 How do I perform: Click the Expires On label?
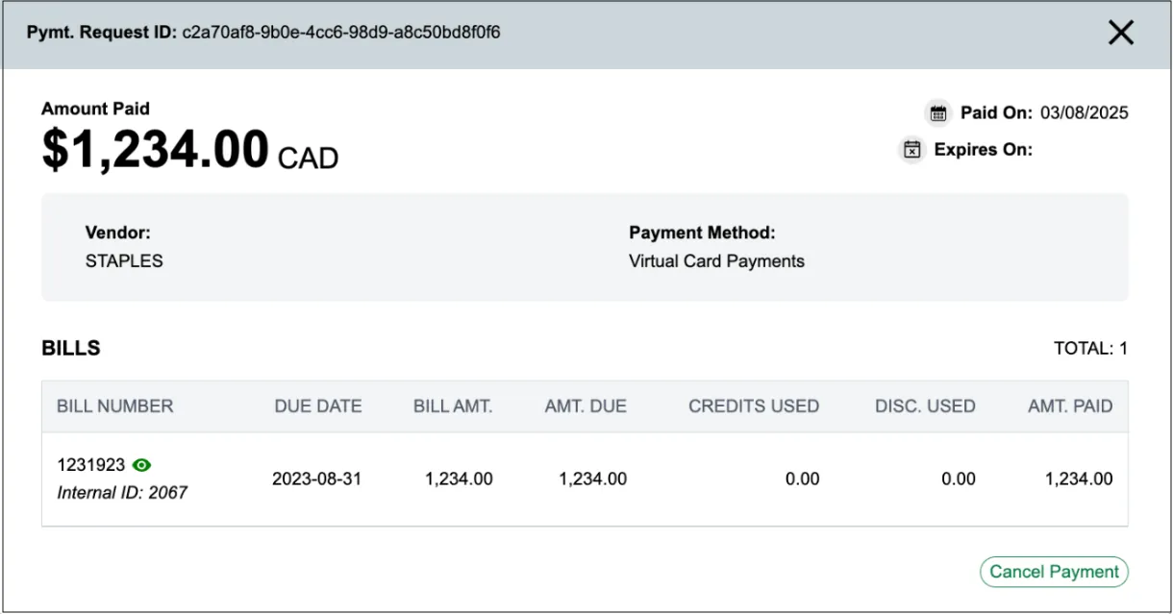(984, 150)
